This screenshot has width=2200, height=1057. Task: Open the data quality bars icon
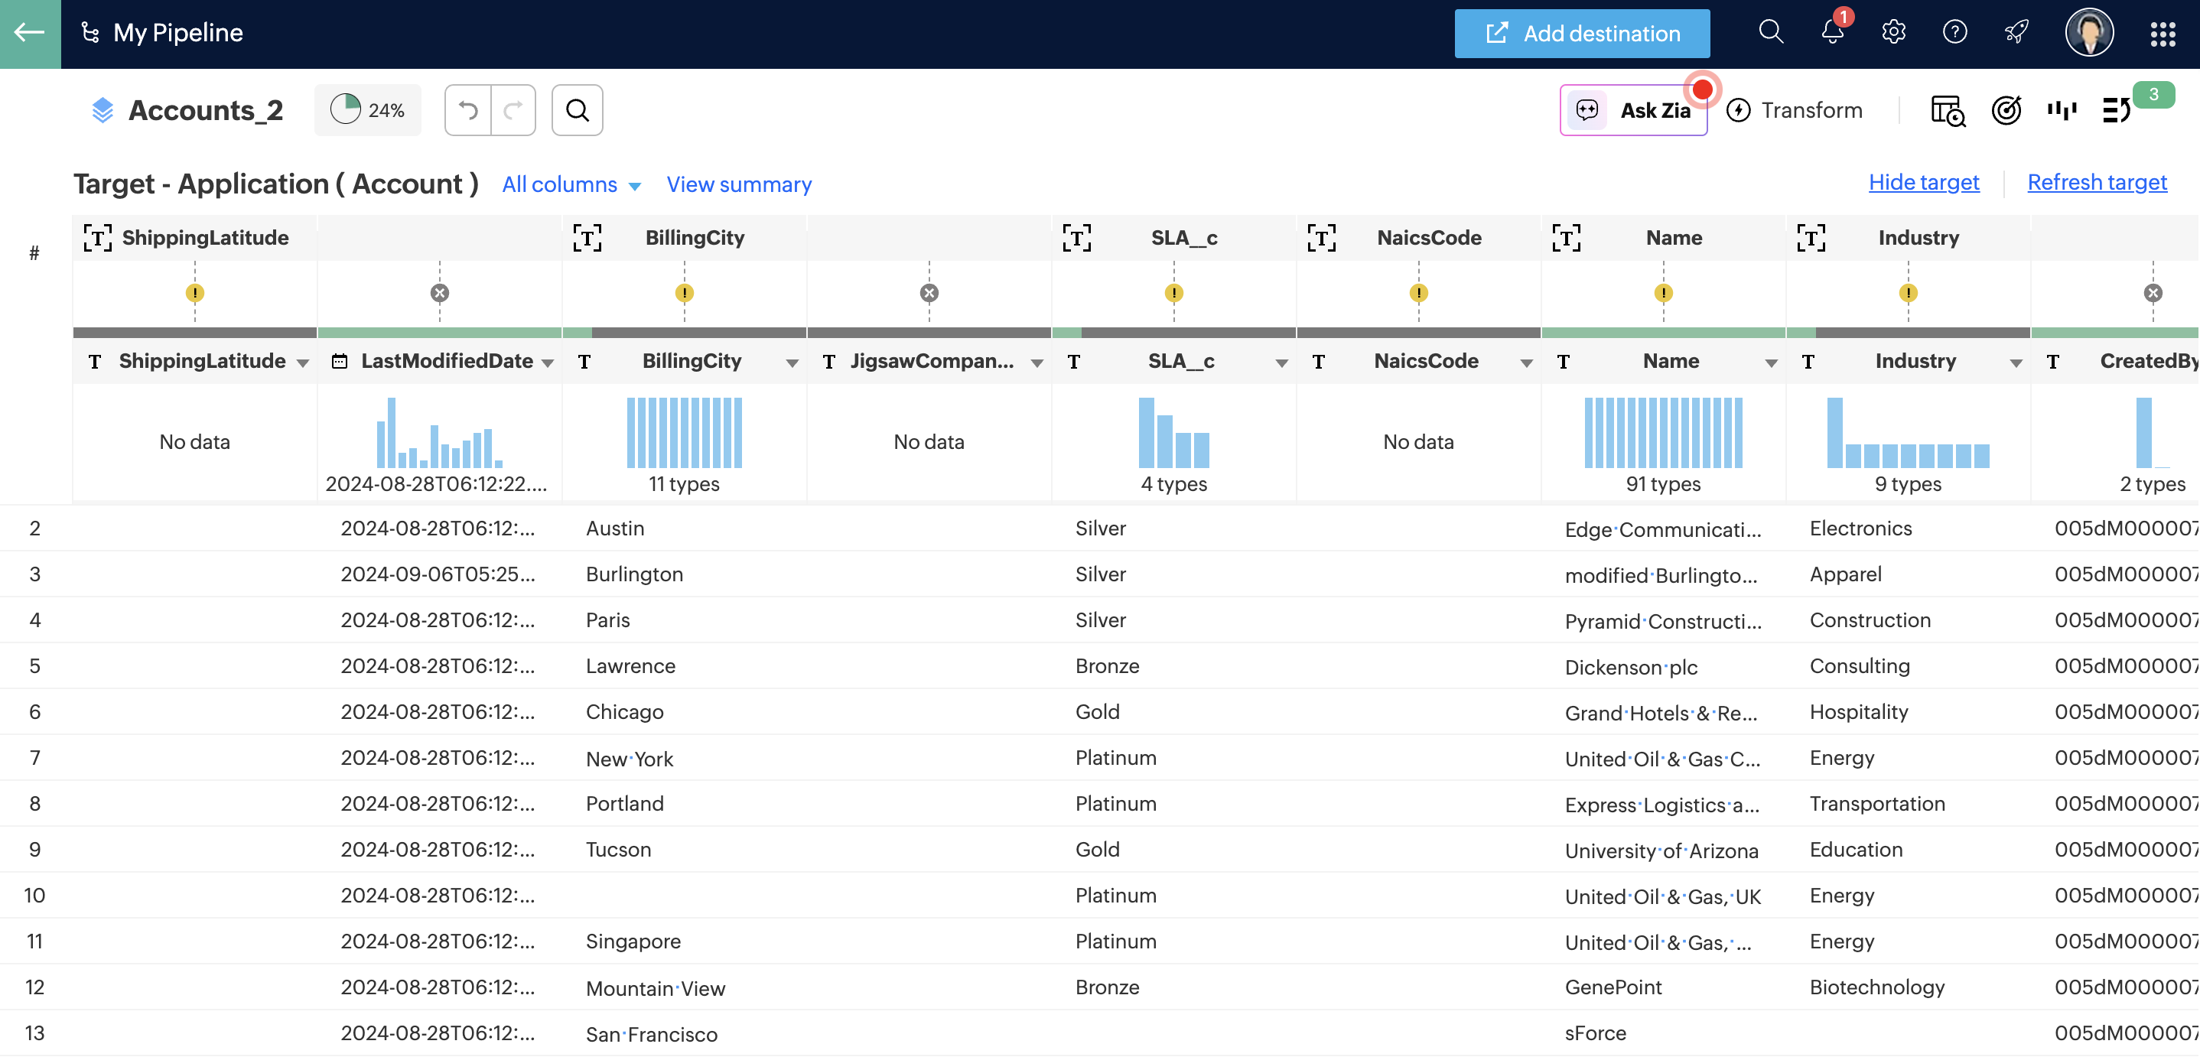pos(2061,110)
